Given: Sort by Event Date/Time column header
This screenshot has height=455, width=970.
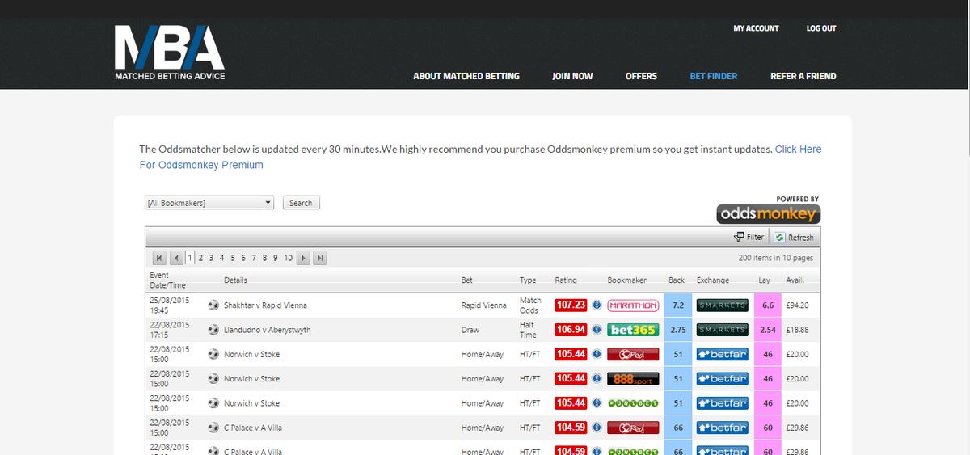Looking at the screenshot, I should point(168,280).
